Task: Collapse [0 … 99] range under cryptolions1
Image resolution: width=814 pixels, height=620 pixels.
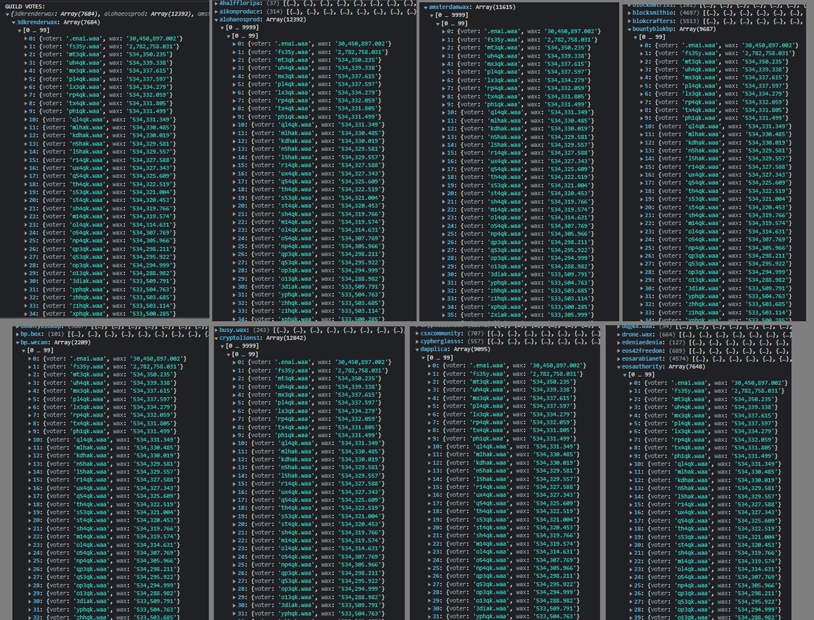Action: coord(229,354)
